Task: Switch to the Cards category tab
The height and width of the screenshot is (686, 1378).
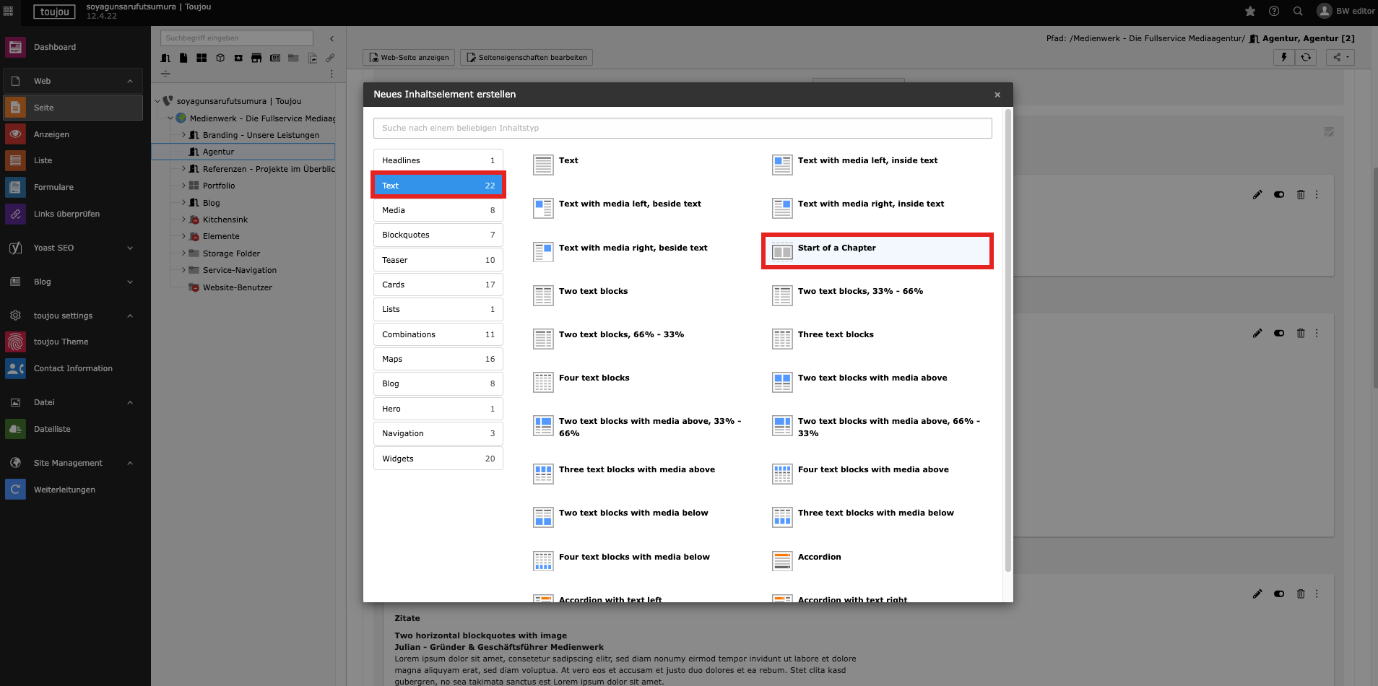Action: [438, 285]
